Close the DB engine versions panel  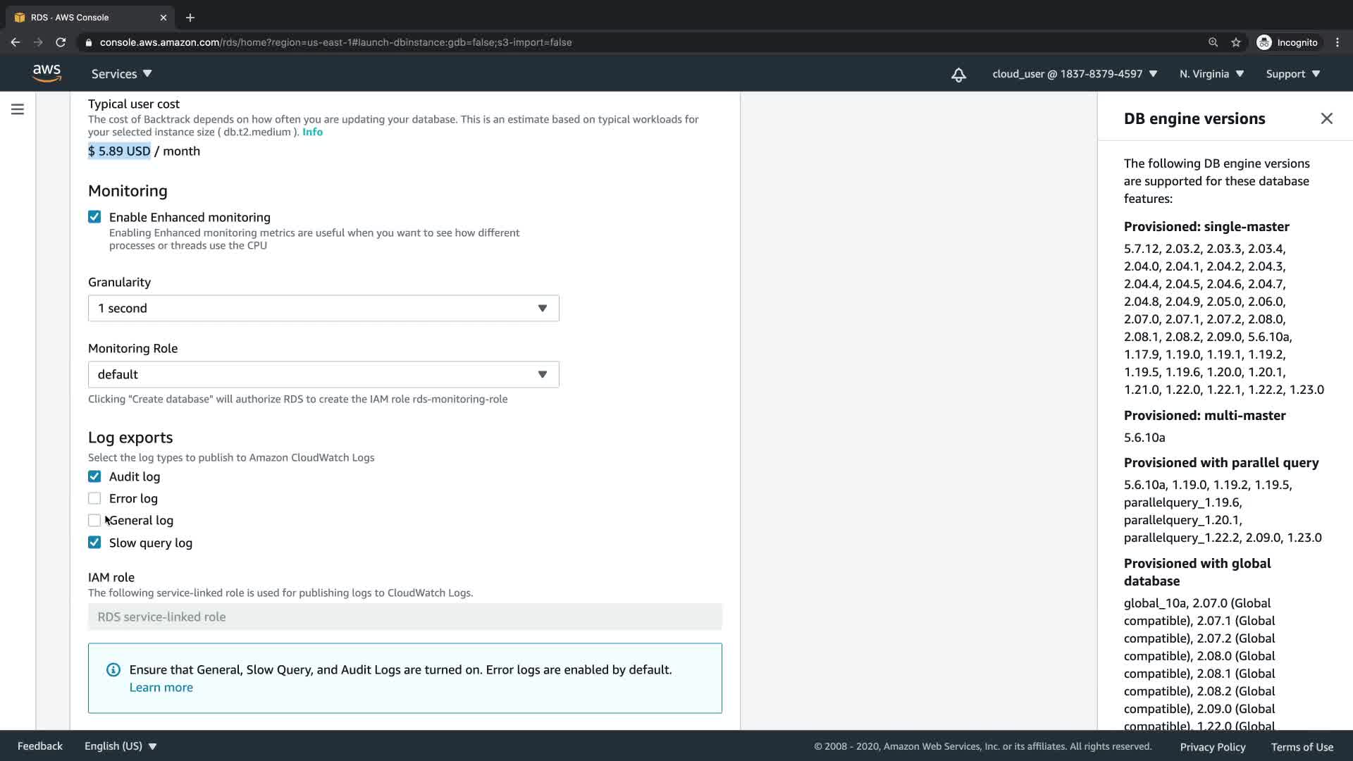1326,118
